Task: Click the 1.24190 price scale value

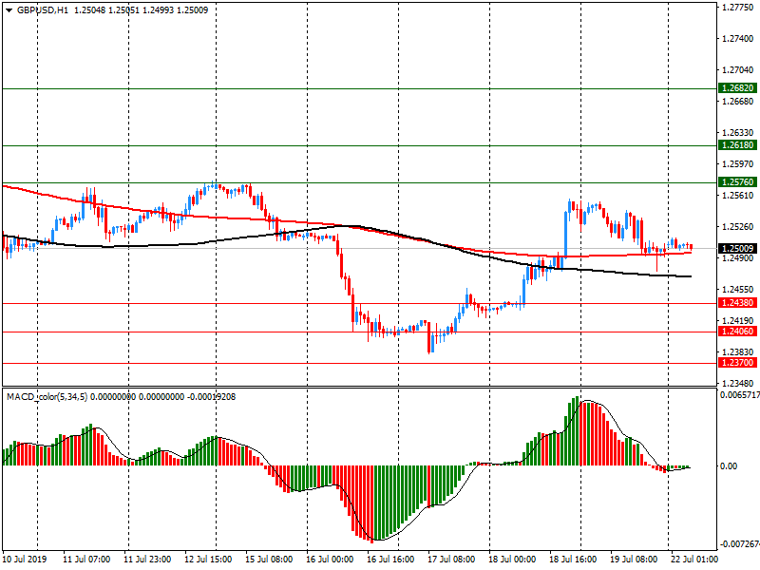Action: (x=738, y=321)
